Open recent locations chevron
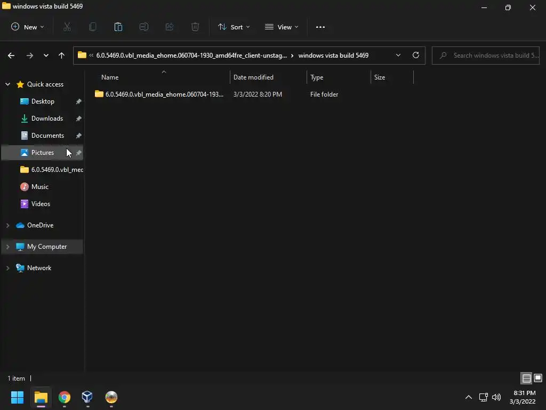The height and width of the screenshot is (410, 546). (x=46, y=56)
